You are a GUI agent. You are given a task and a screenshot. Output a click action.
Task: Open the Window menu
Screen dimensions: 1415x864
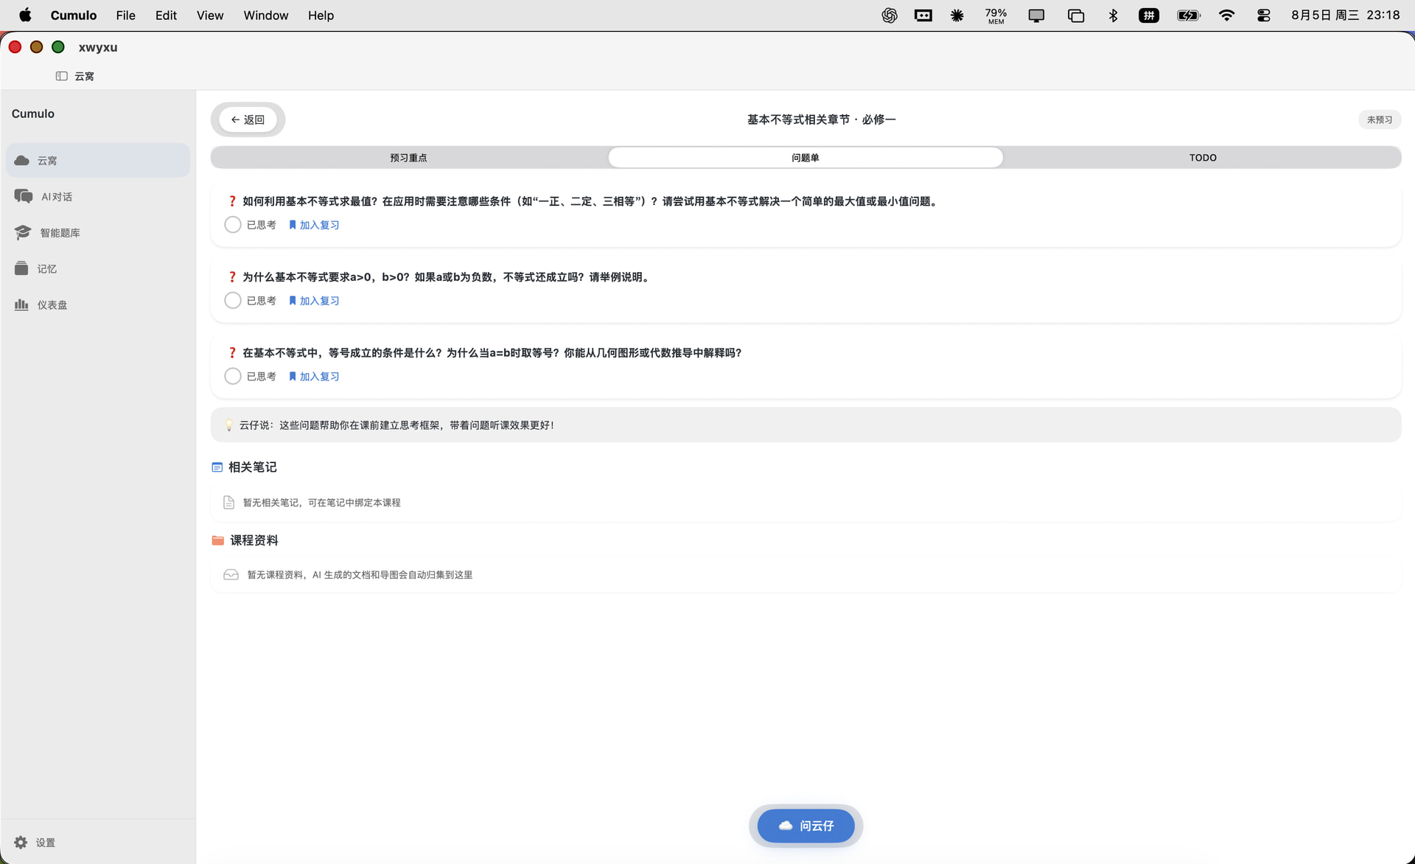point(266,15)
